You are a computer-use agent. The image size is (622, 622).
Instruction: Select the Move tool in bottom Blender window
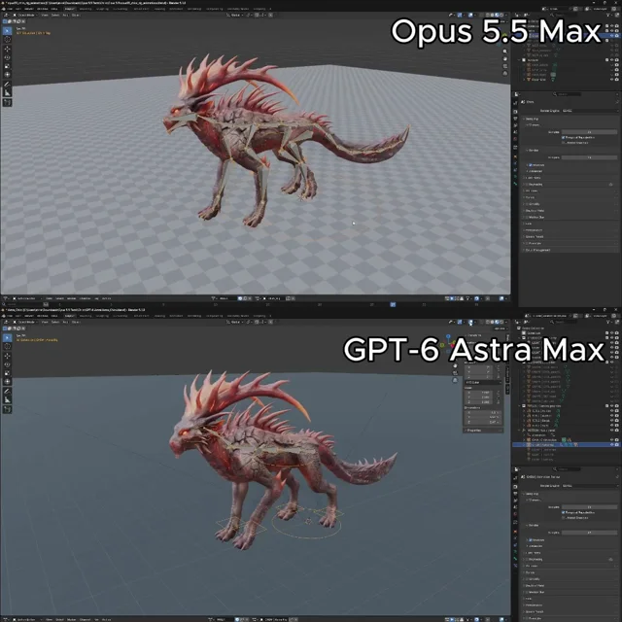7,357
